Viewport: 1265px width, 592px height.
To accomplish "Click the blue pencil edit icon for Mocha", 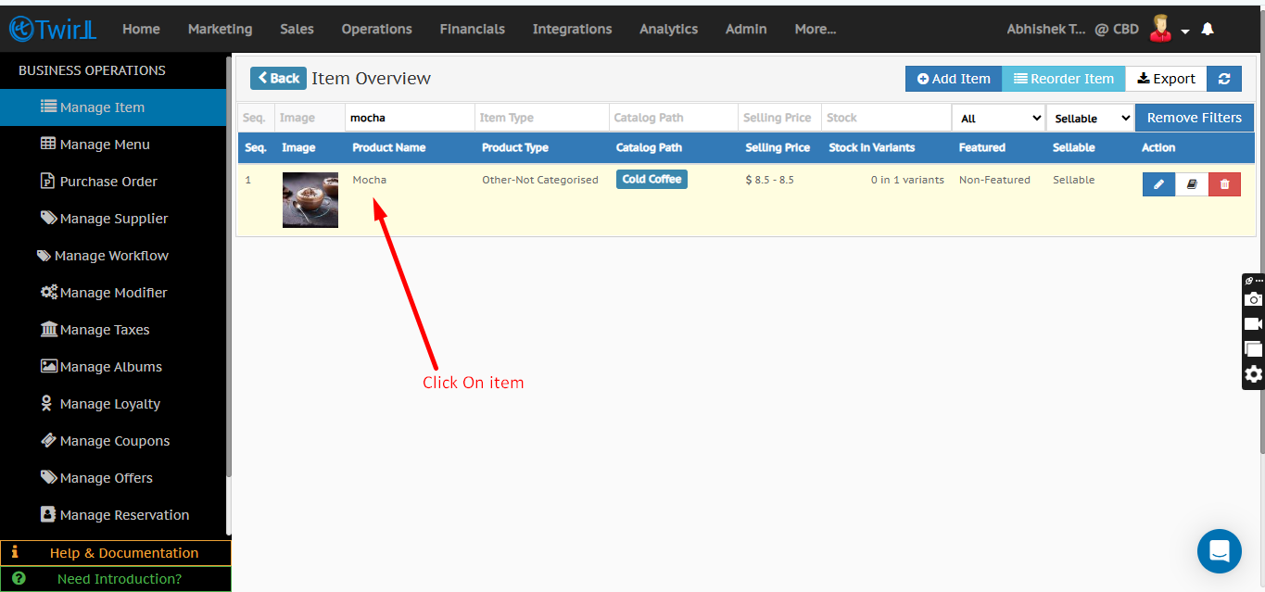I will (1158, 184).
